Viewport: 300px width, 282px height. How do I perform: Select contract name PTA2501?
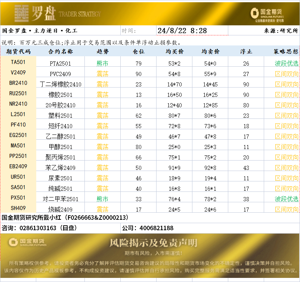click(61, 64)
